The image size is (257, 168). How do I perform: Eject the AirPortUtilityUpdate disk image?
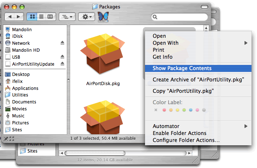(62, 64)
